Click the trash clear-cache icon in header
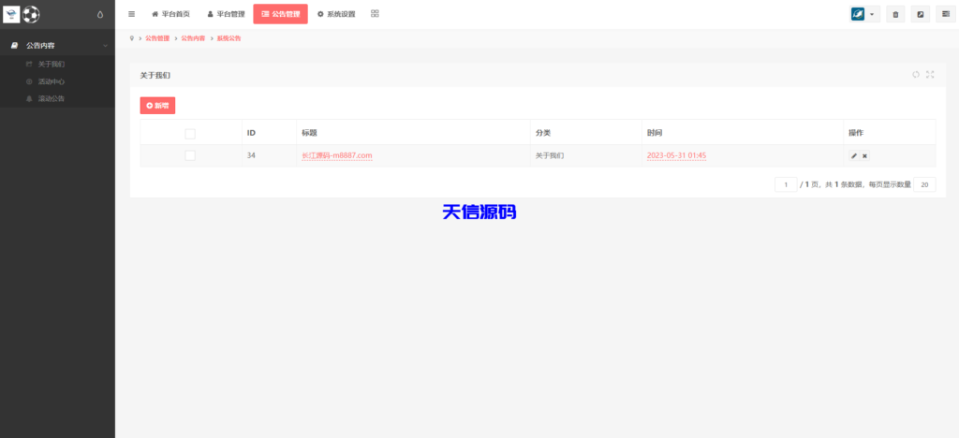This screenshot has height=438, width=959. (895, 14)
